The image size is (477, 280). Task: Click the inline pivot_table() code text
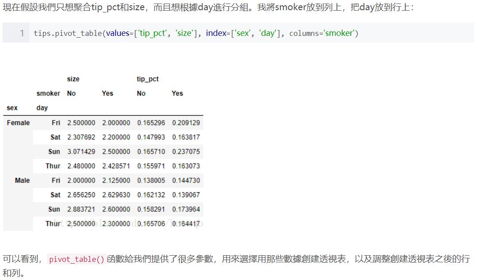77,259
